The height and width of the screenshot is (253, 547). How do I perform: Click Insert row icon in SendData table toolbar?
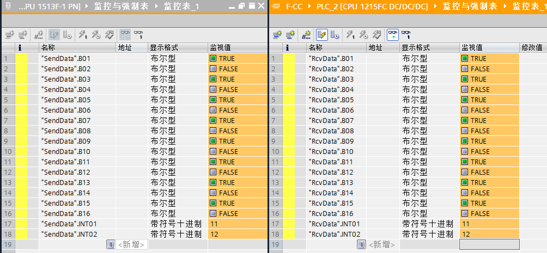(9, 35)
